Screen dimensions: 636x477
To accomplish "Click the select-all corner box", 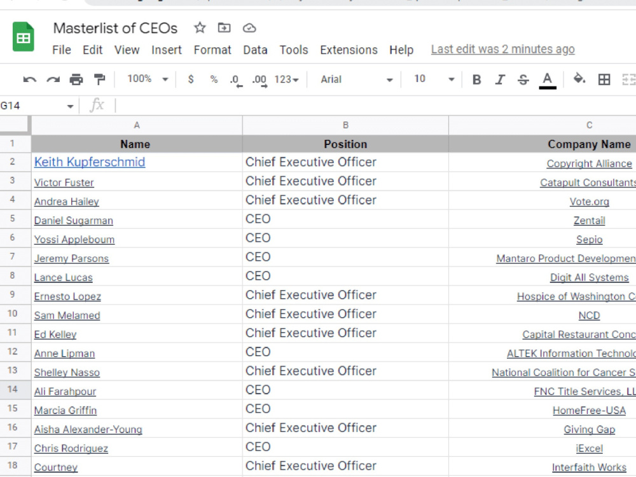I will 15,125.
